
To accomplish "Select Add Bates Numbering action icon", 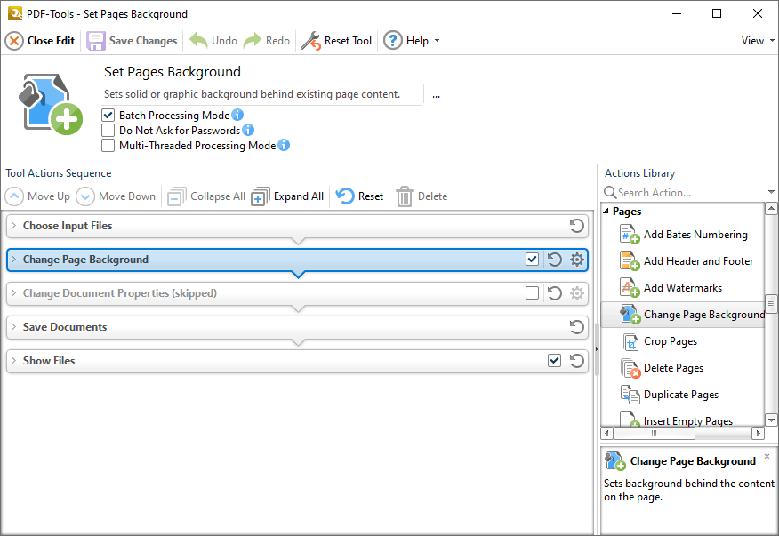I will [630, 235].
